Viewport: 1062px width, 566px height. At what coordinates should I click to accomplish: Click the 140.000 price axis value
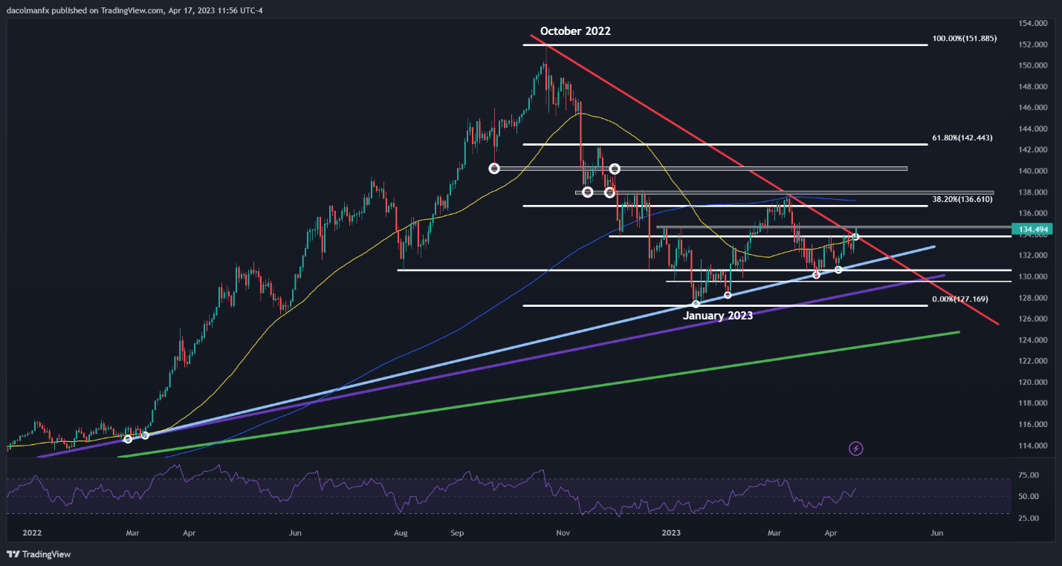click(1032, 171)
